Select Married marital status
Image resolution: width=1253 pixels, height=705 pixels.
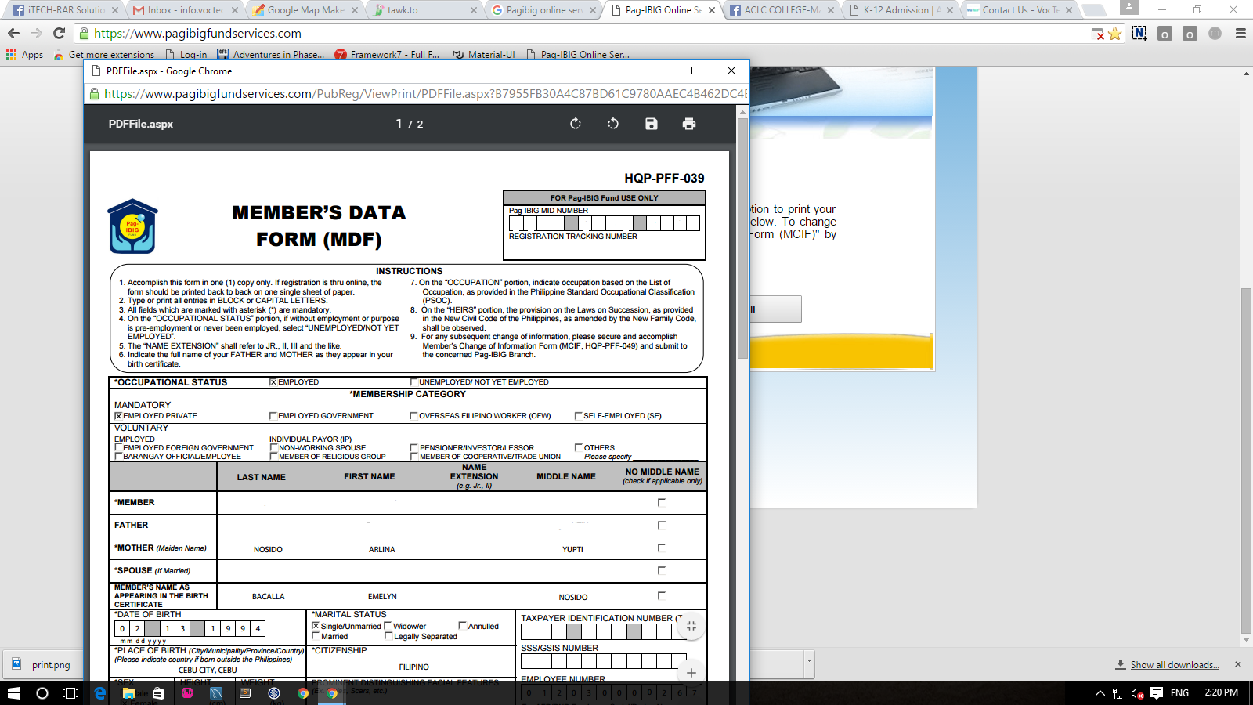316,636
